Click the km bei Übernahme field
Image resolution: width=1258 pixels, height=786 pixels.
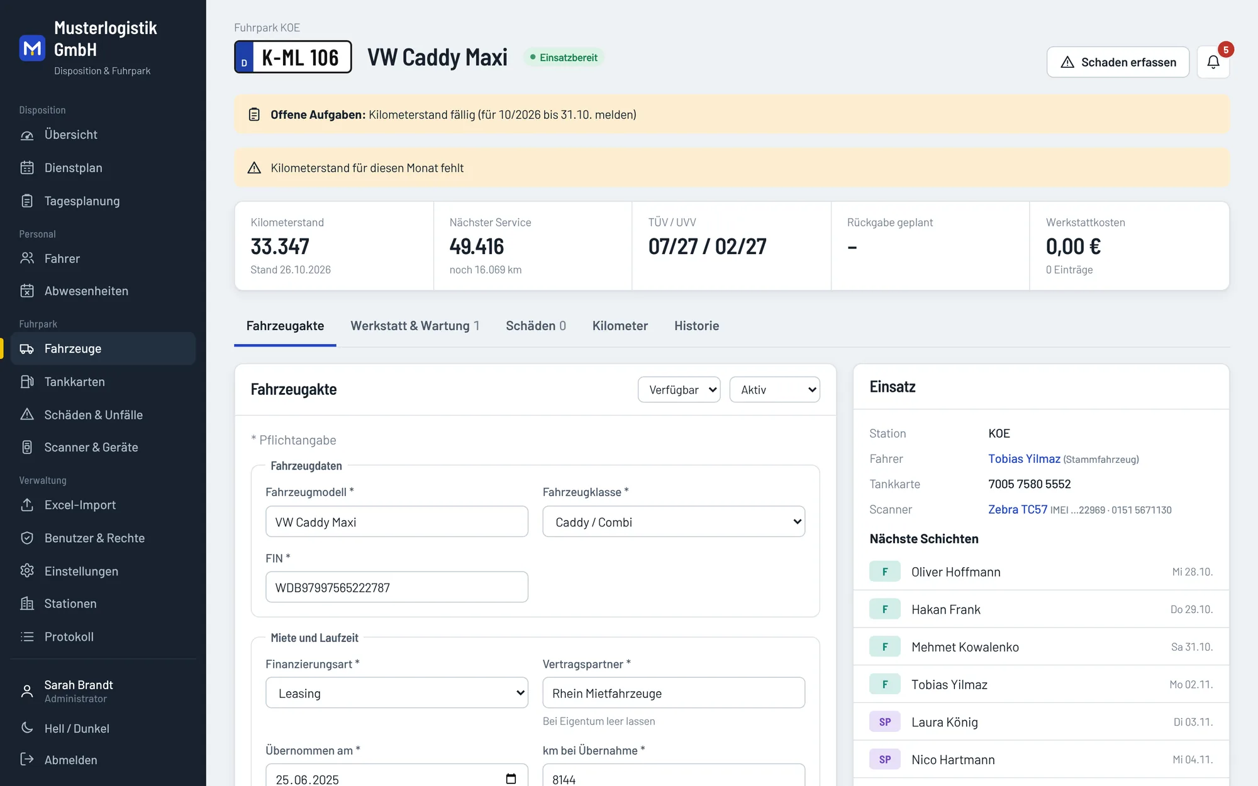(674, 775)
